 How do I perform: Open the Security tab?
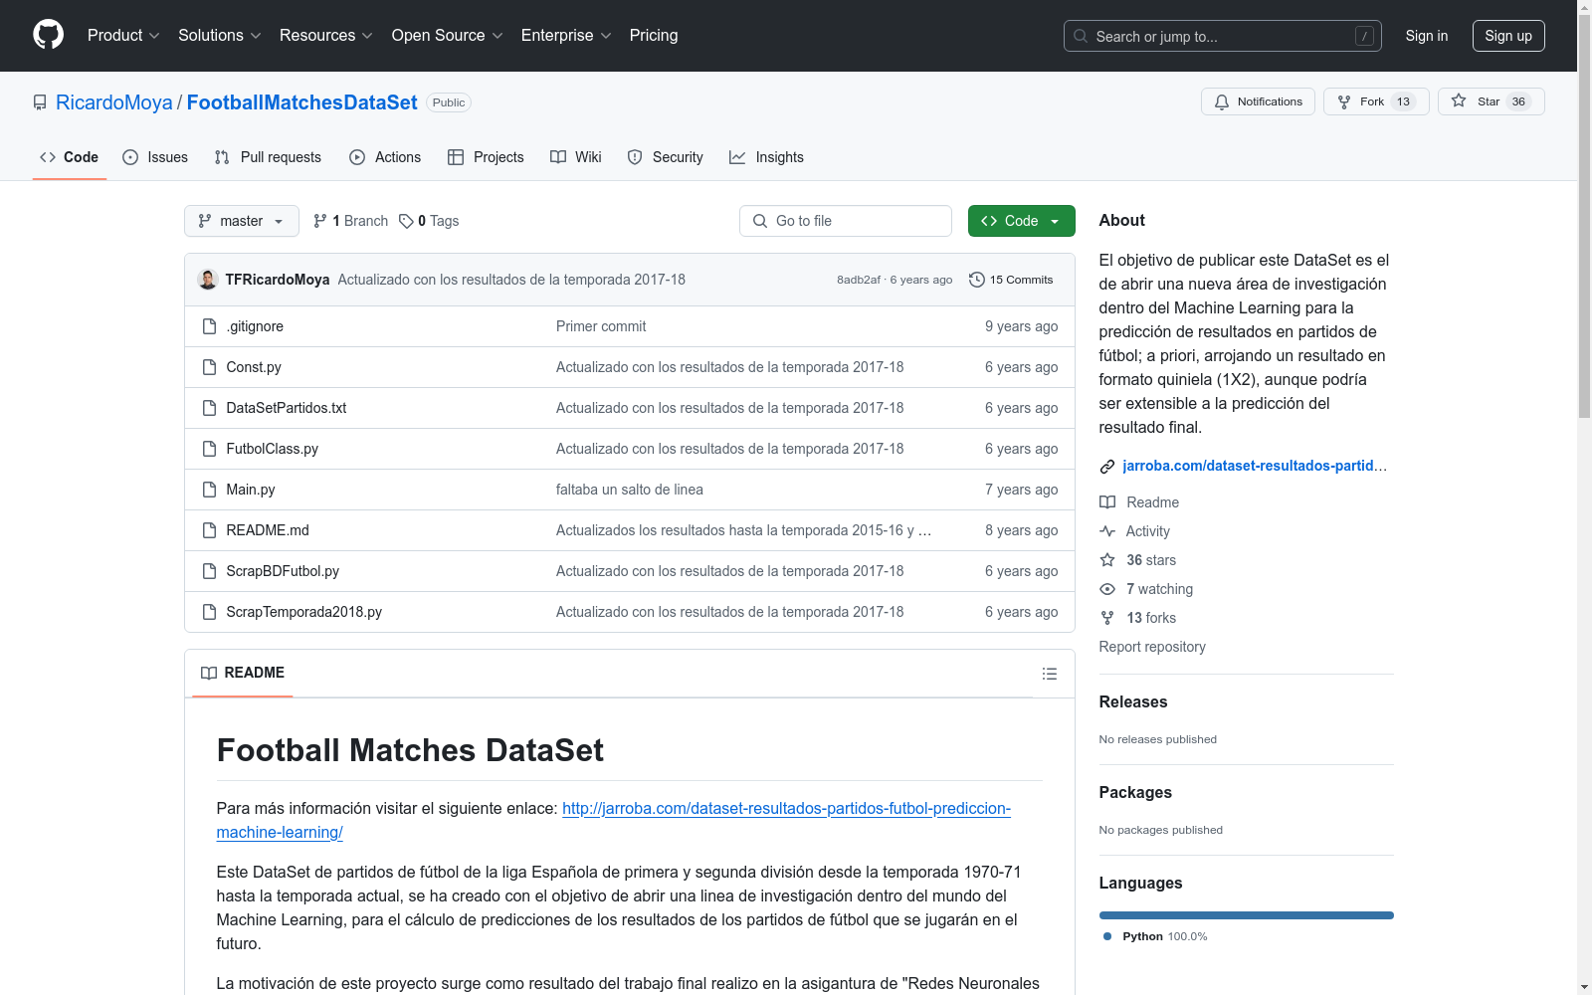[665, 157]
